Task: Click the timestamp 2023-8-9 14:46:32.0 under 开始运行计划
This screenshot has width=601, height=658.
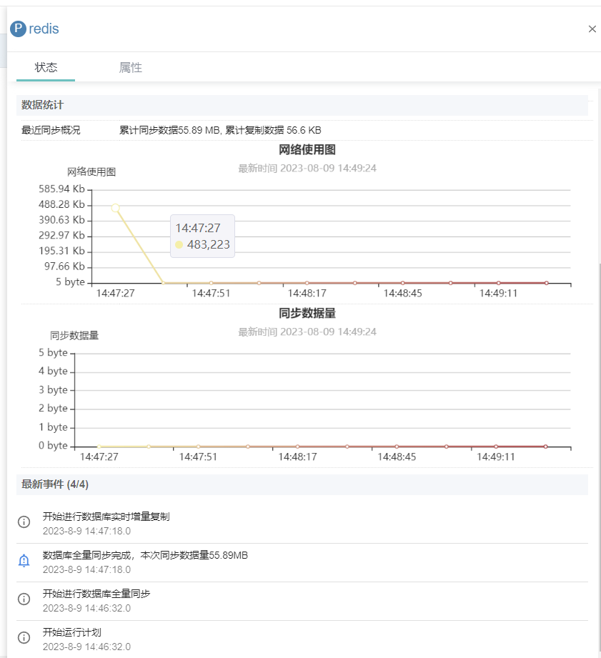Action: tap(87, 647)
